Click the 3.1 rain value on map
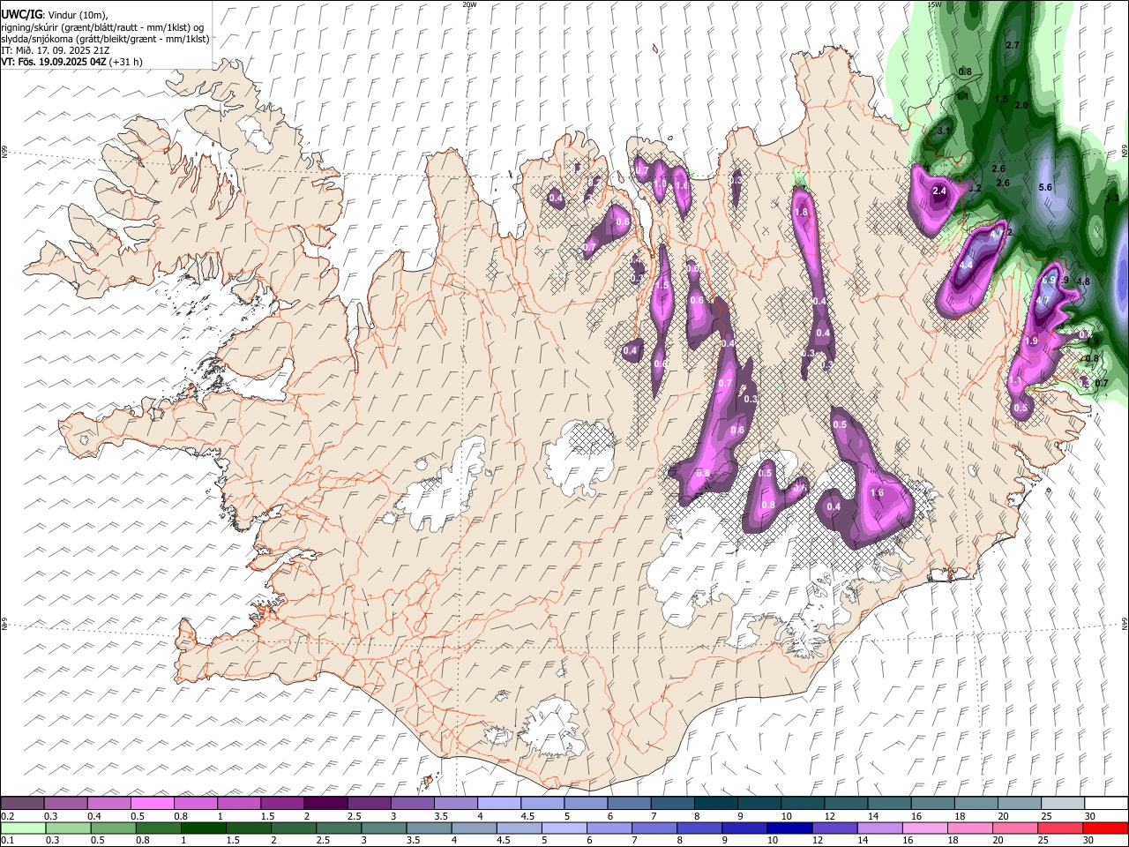 (x=943, y=131)
